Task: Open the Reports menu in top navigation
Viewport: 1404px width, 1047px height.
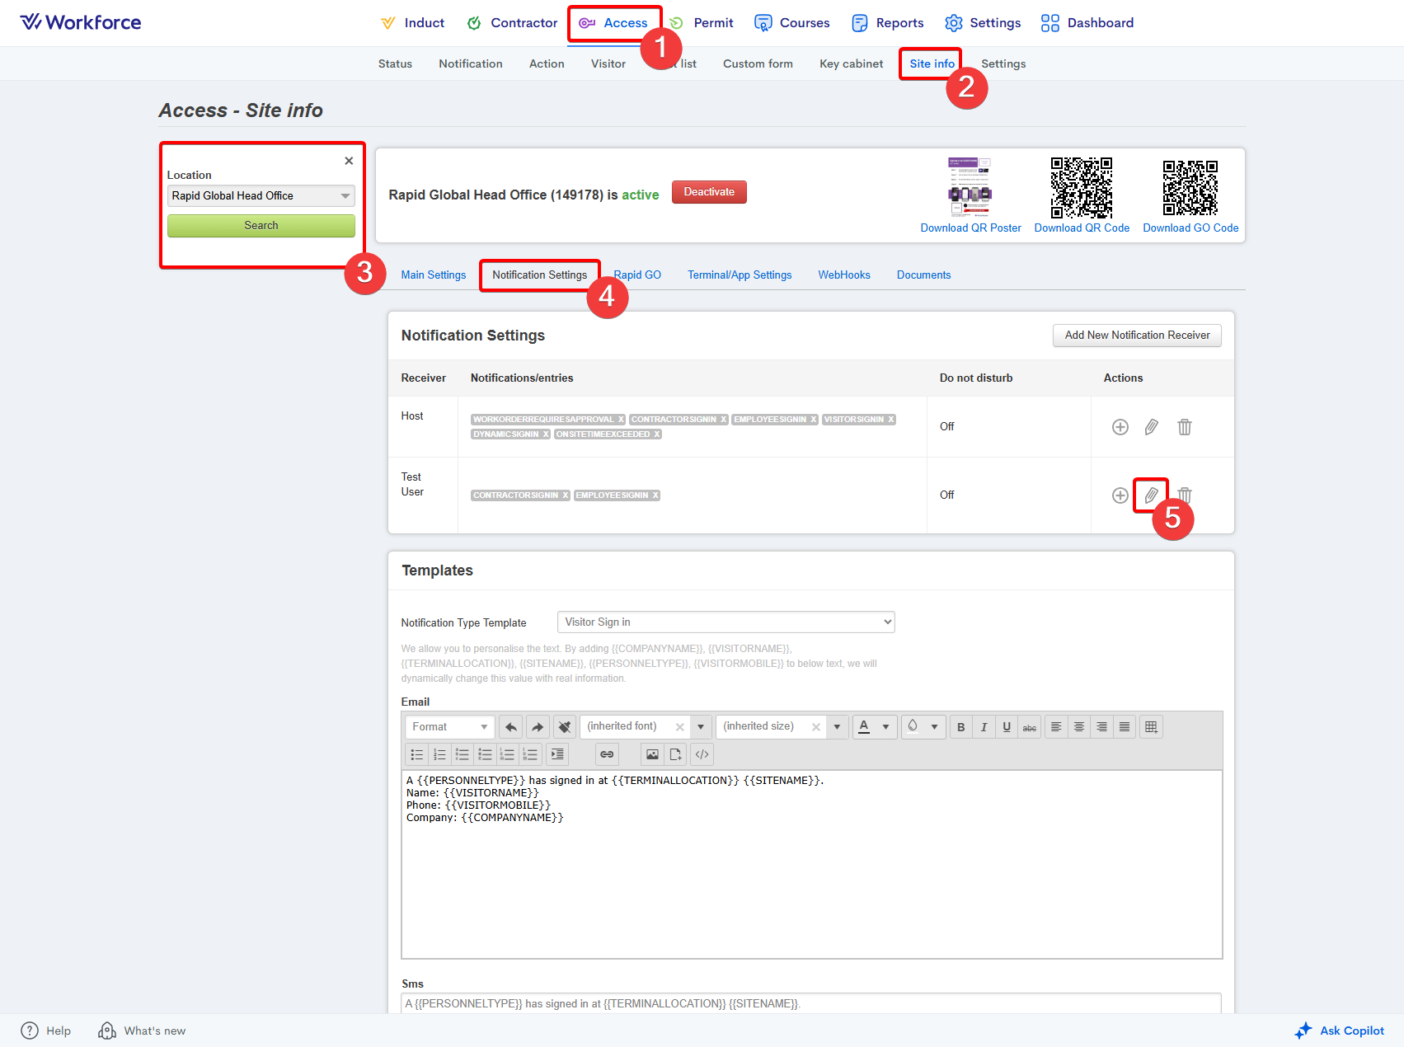Action: pos(888,23)
